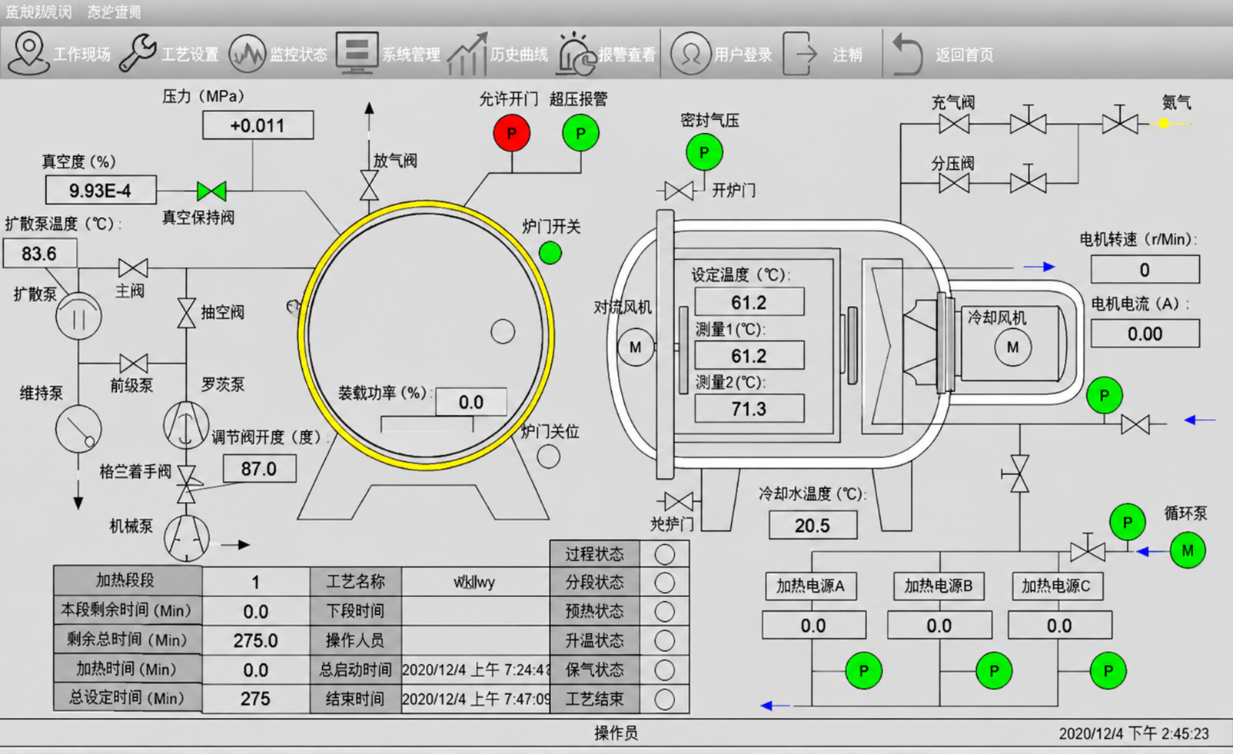Viewport: 1233px width, 754px height.
Task: Click the green 超压报警 P indicator
Action: [x=581, y=134]
